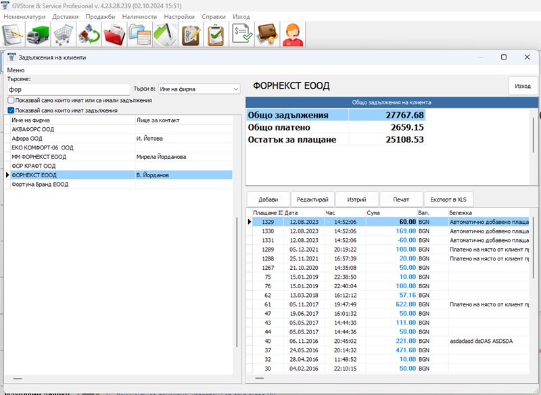Click the Задължения на клиенти window icon
The width and height of the screenshot is (541, 395).
11,57
